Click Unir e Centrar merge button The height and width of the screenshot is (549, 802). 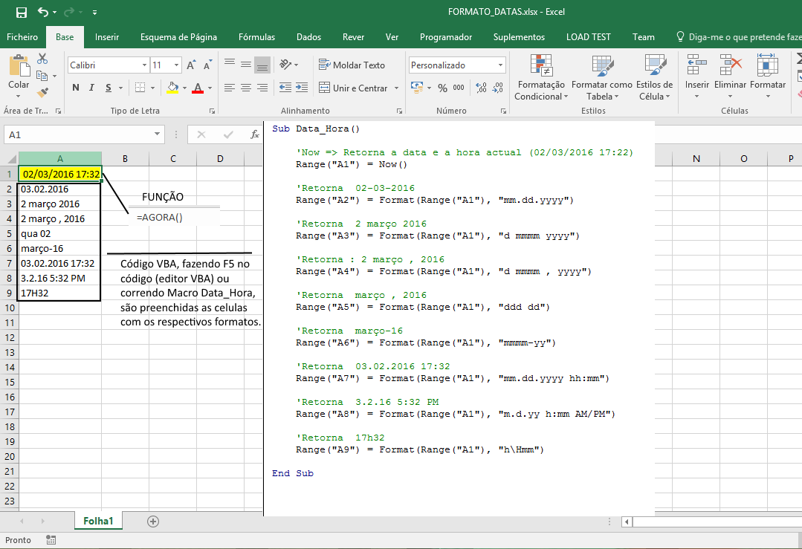354,88
